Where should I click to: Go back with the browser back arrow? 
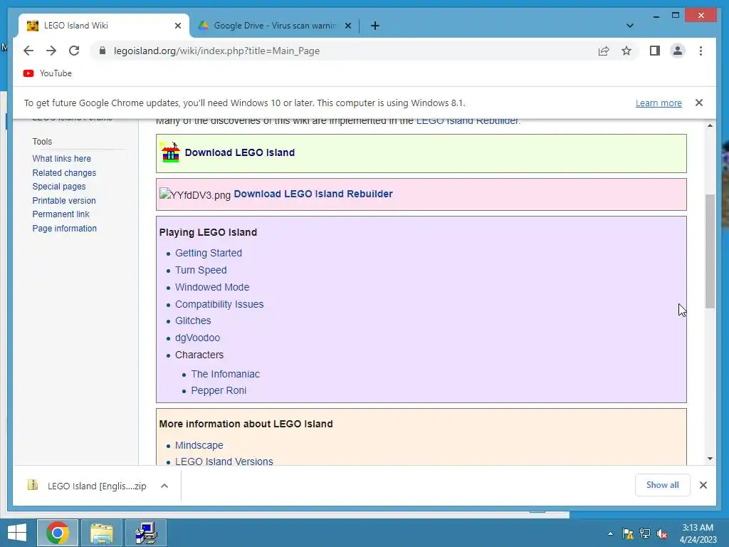28,51
